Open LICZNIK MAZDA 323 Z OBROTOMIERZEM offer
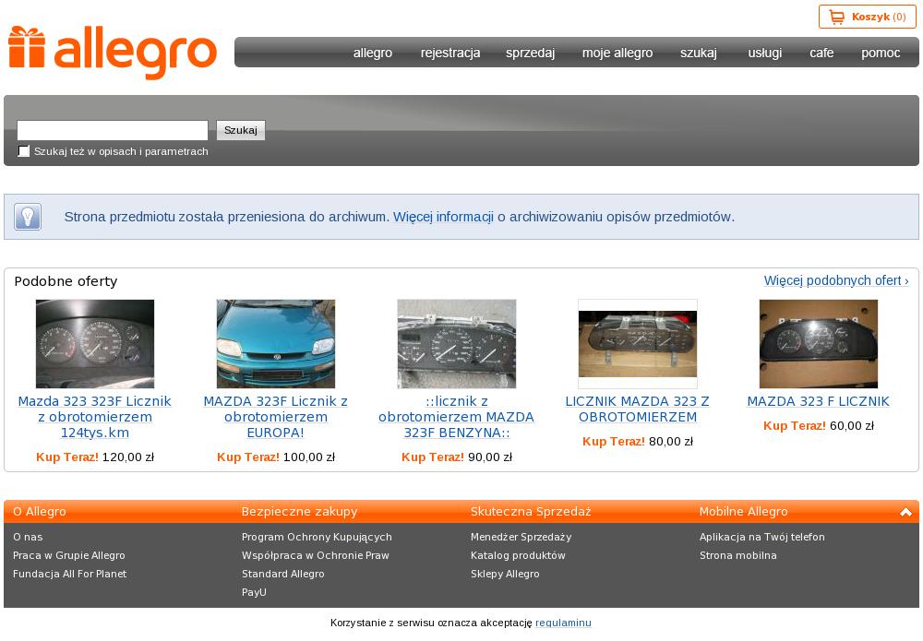923x641 pixels. (x=638, y=410)
